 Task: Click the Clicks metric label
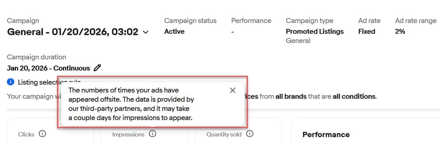pyautogui.click(x=26, y=134)
